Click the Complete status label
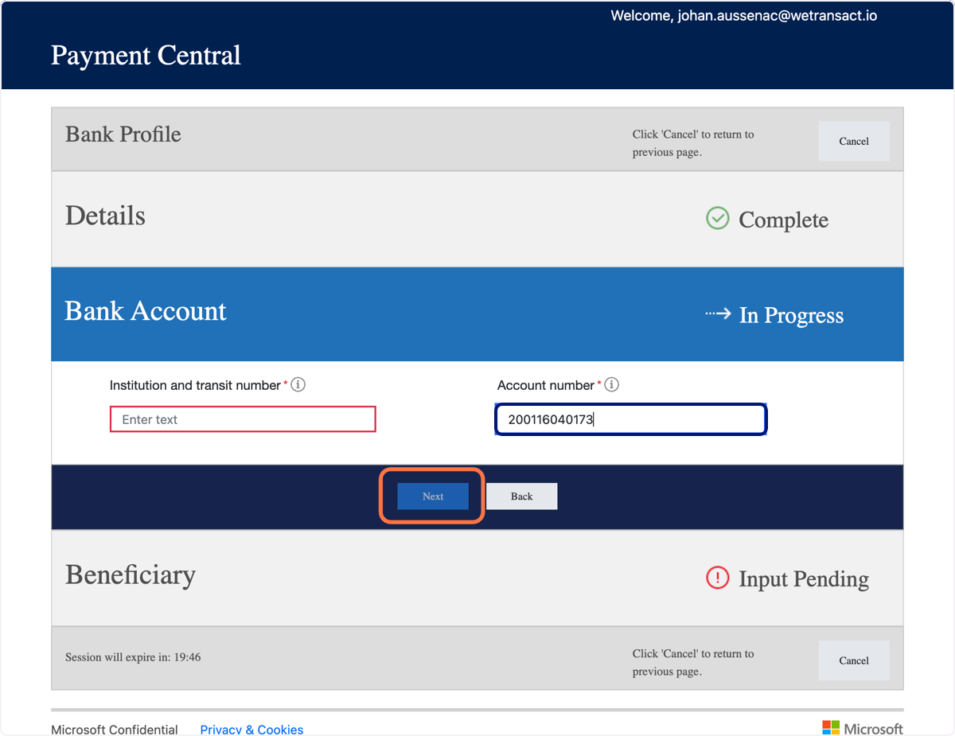Image resolution: width=955 pixels, height=736 pixels. pos(784,220)
